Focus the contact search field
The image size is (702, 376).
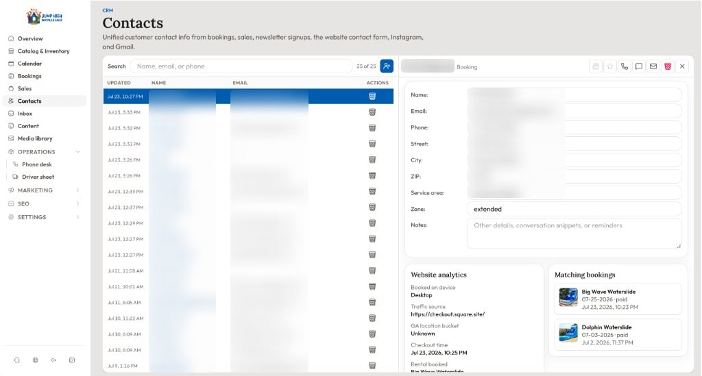[241, 66]
